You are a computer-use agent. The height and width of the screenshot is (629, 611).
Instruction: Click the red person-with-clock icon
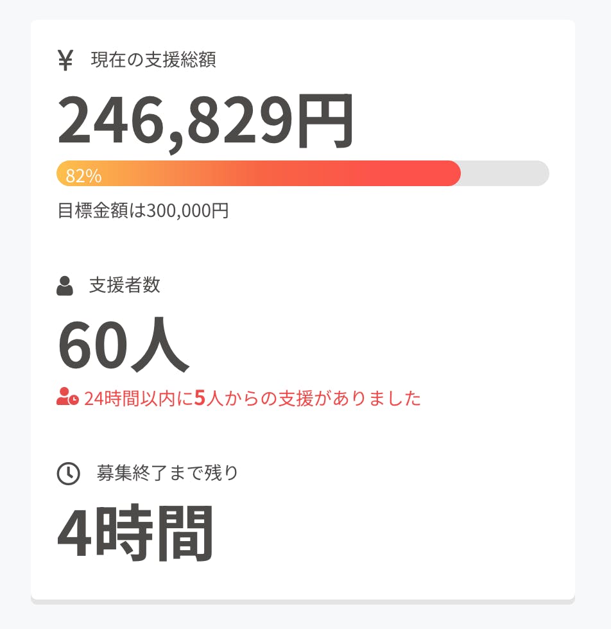67,398
